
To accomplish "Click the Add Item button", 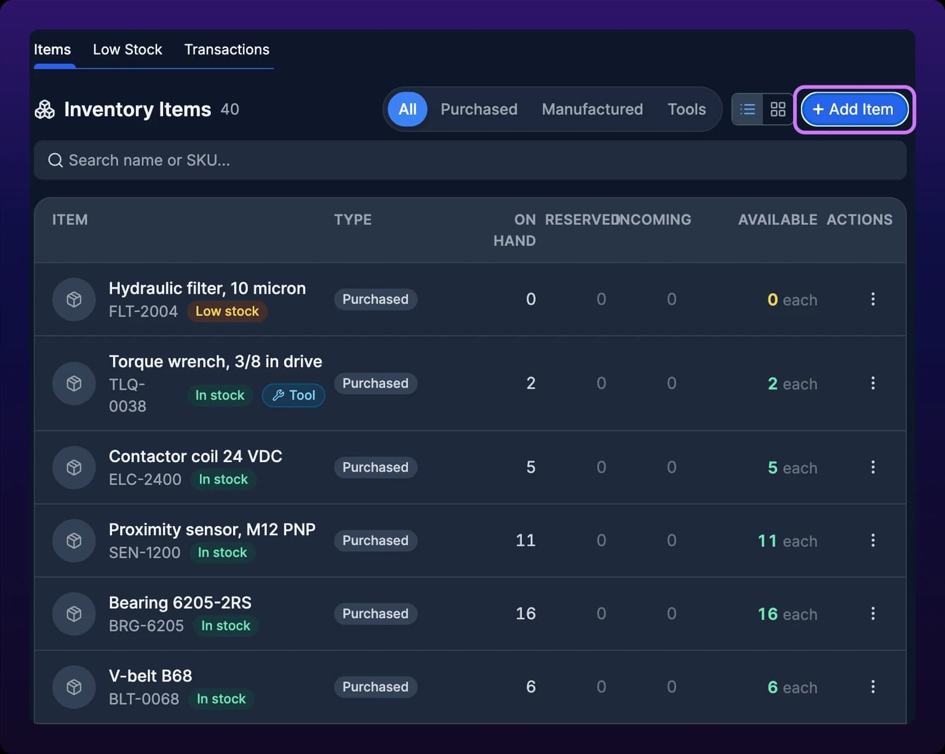I will [855, 109].
